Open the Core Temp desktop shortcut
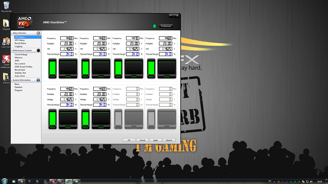This screenshot has height=184, width=328. point(6,43)
